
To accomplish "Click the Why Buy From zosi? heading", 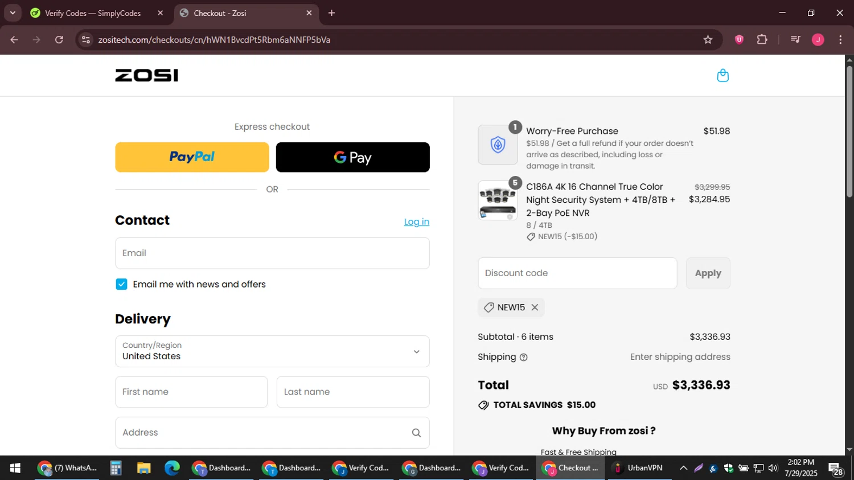I will (x=603, y=431).
